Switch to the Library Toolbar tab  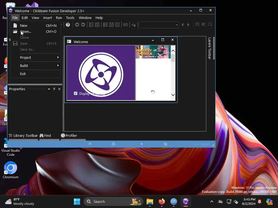pos(23,136)
